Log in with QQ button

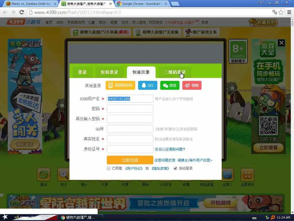[x=148, y=85]
